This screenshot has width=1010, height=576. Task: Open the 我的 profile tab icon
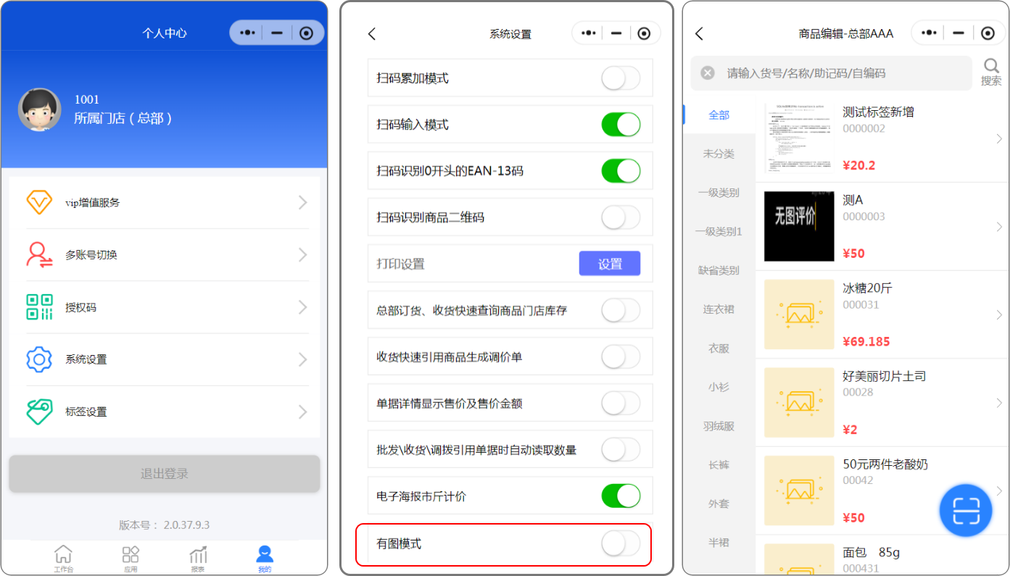265,554
